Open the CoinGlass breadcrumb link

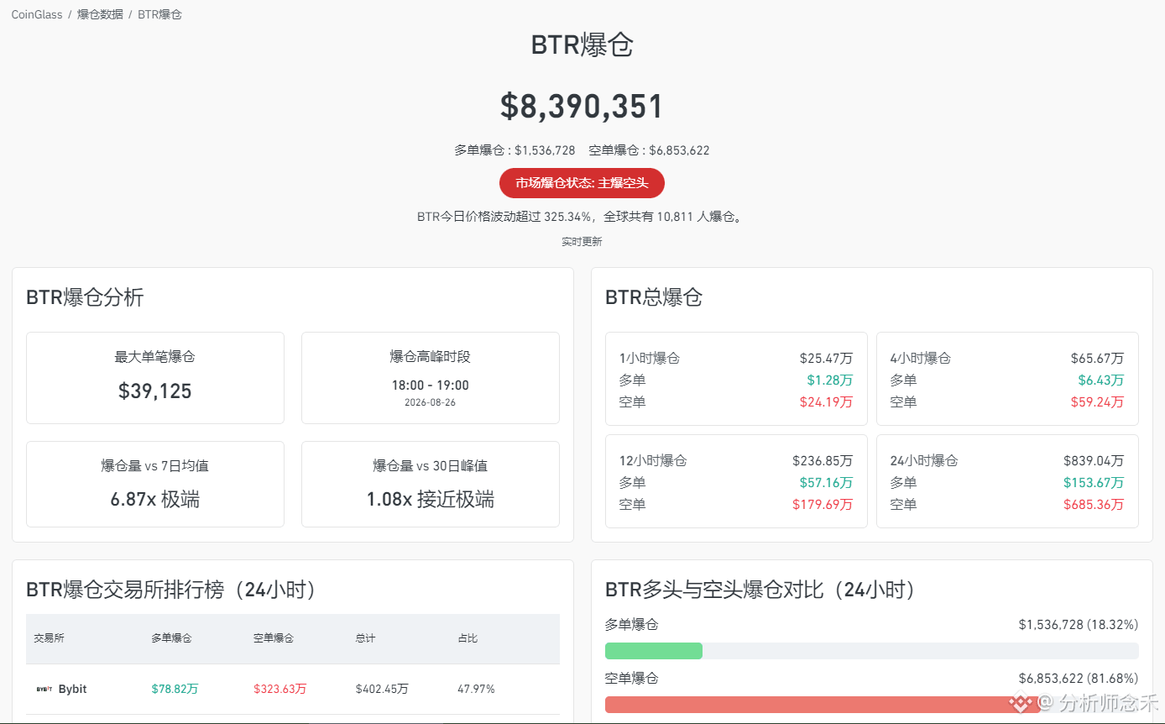click(x=37, y=15)
